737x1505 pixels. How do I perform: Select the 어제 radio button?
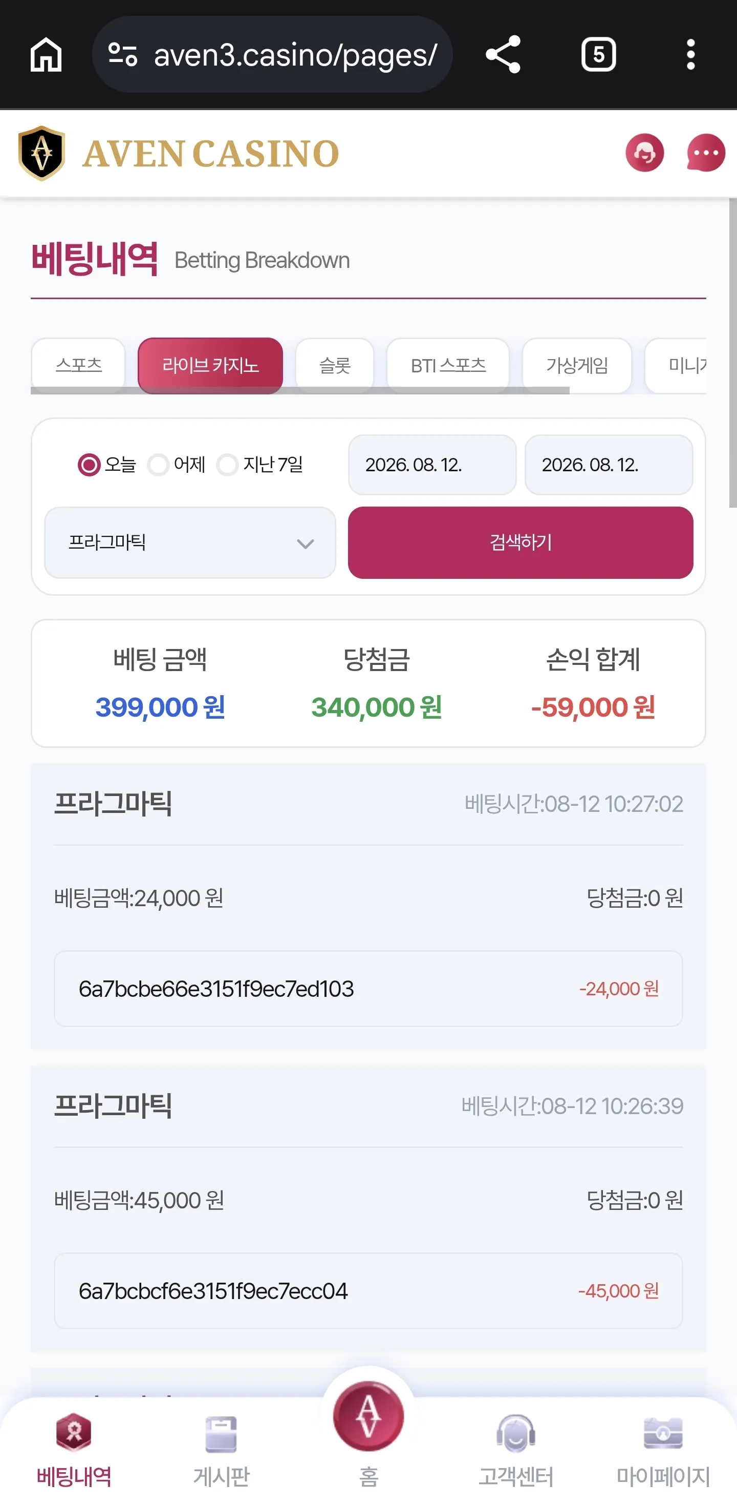(x=158, y=465)
